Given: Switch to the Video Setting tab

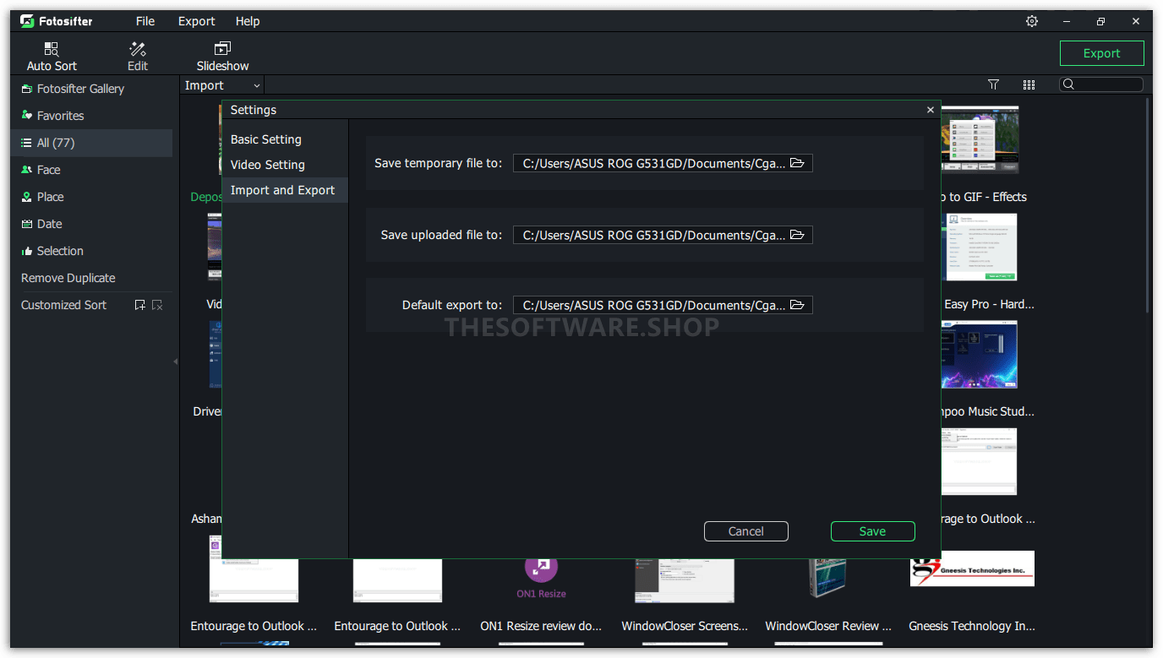Looking at the screenshot, I should pos(267,164).
